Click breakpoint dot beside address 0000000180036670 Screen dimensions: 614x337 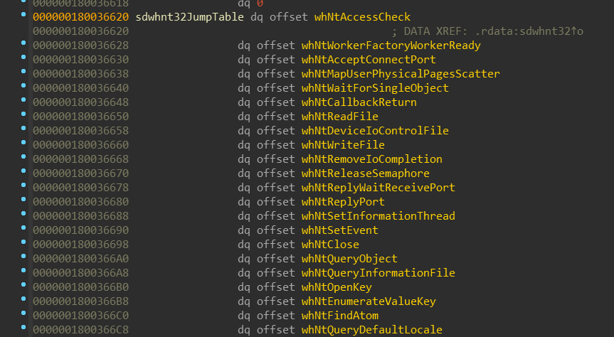coord(23,171)
